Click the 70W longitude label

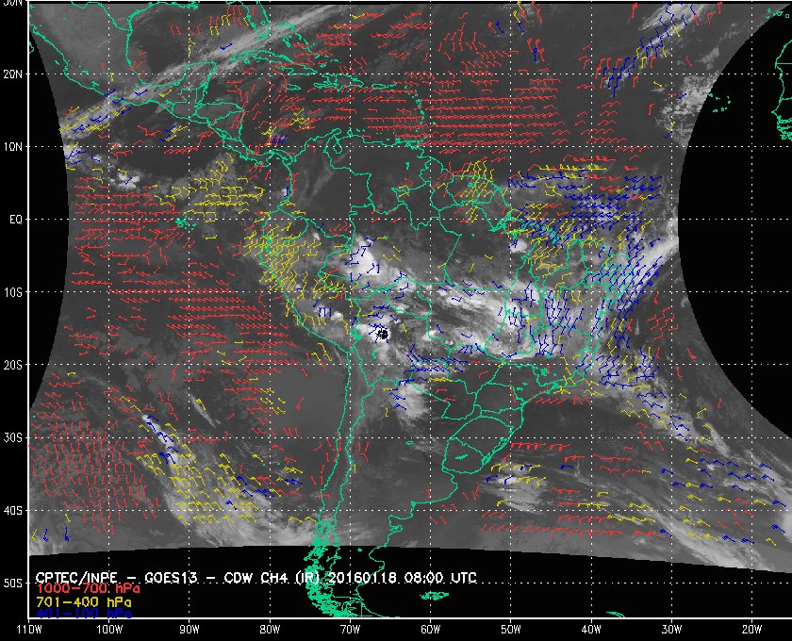coord(350,630)
